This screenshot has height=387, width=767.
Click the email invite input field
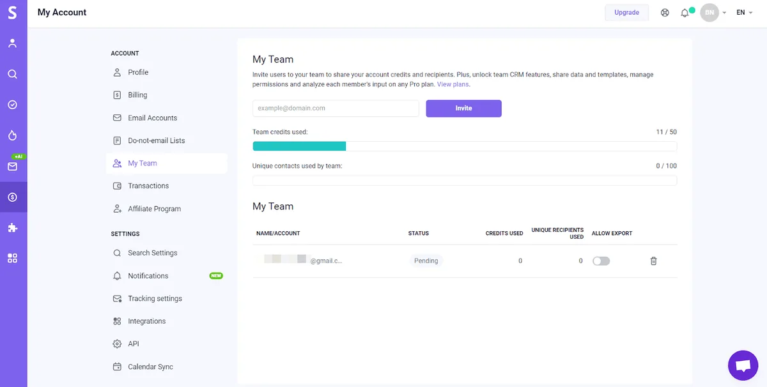tap(335, 109)
